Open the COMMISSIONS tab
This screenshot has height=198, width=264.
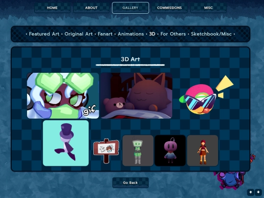pos(169,8)
